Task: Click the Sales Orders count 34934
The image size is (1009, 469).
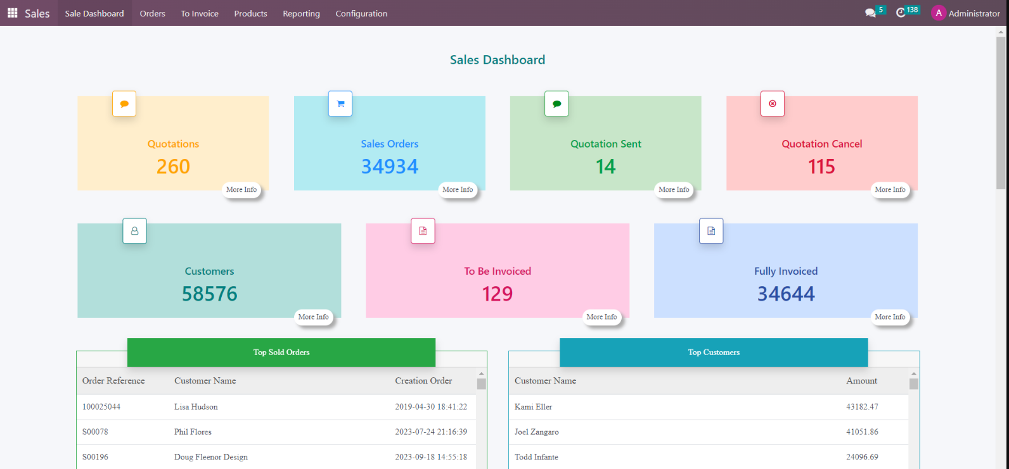Action: point(390,166)
